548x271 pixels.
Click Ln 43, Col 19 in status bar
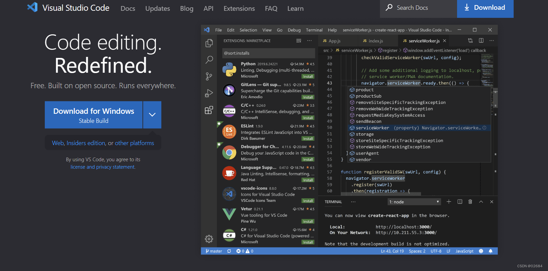click(x=392, y=251)
